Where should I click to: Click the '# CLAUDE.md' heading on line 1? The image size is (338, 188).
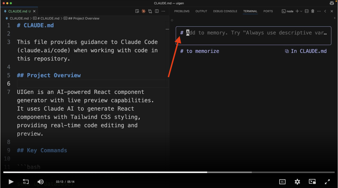35,25
